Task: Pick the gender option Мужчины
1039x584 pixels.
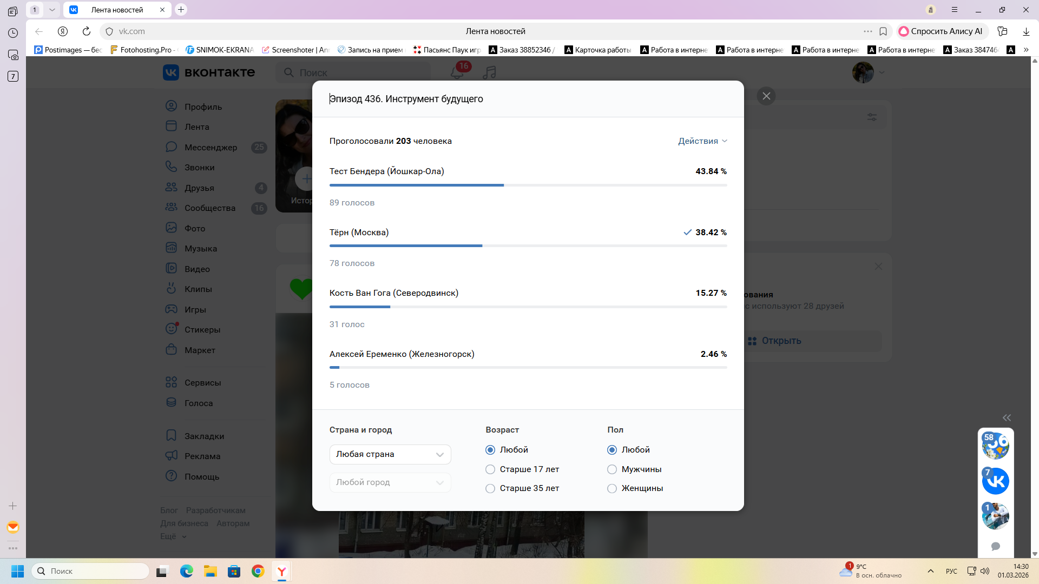Action: click(612, 469)
